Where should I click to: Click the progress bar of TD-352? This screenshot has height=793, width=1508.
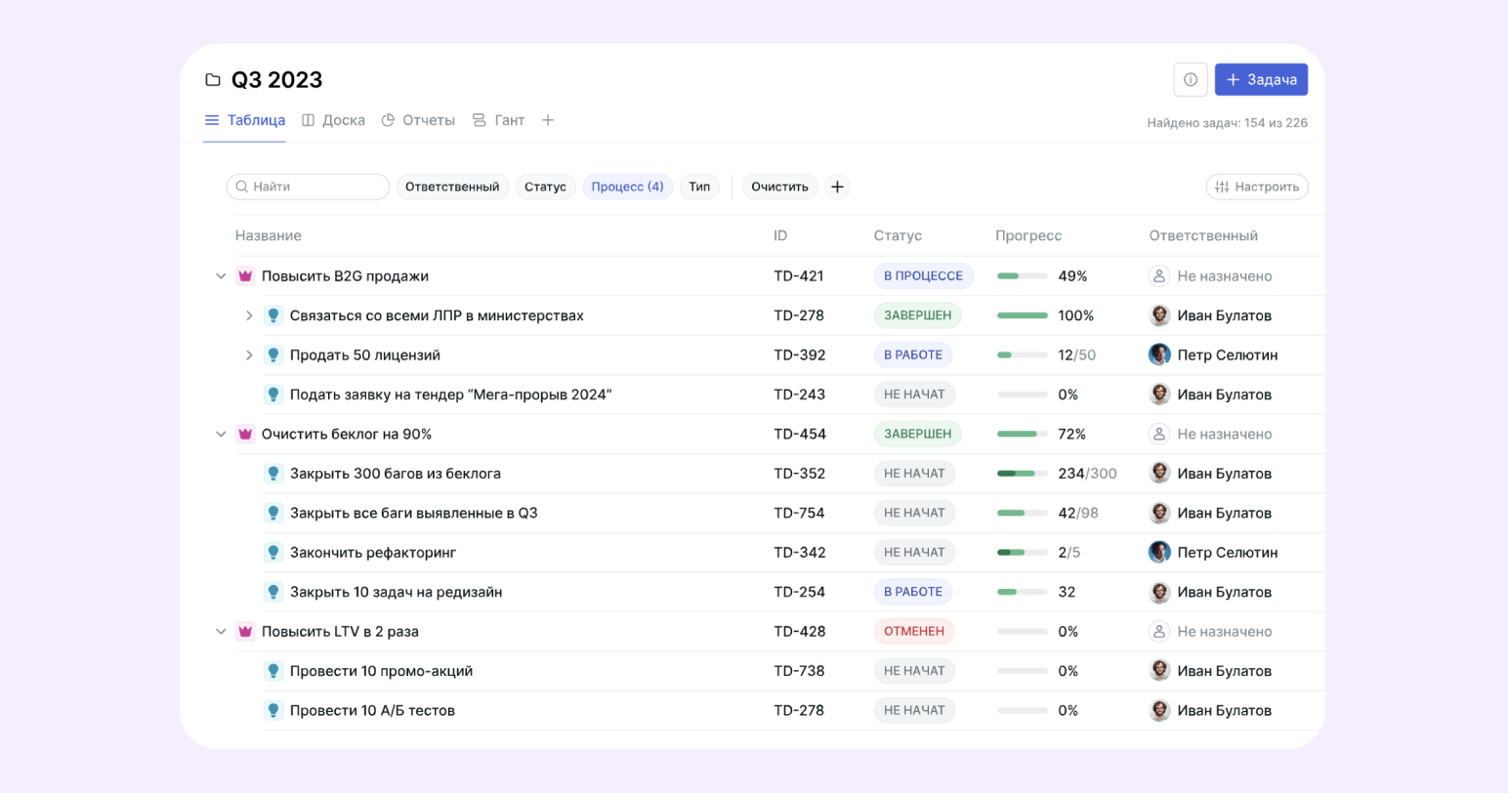pos(1022,474)
